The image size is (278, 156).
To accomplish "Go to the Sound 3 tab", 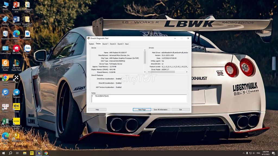I will point(120,44).
